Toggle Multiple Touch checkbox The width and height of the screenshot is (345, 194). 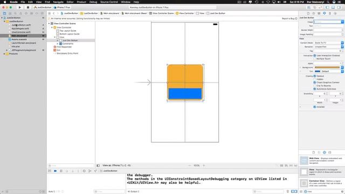pos(315,59)
